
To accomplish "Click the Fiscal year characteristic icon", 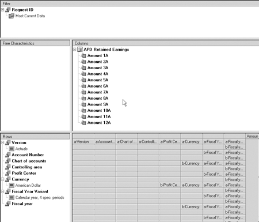I will [8, 204].
